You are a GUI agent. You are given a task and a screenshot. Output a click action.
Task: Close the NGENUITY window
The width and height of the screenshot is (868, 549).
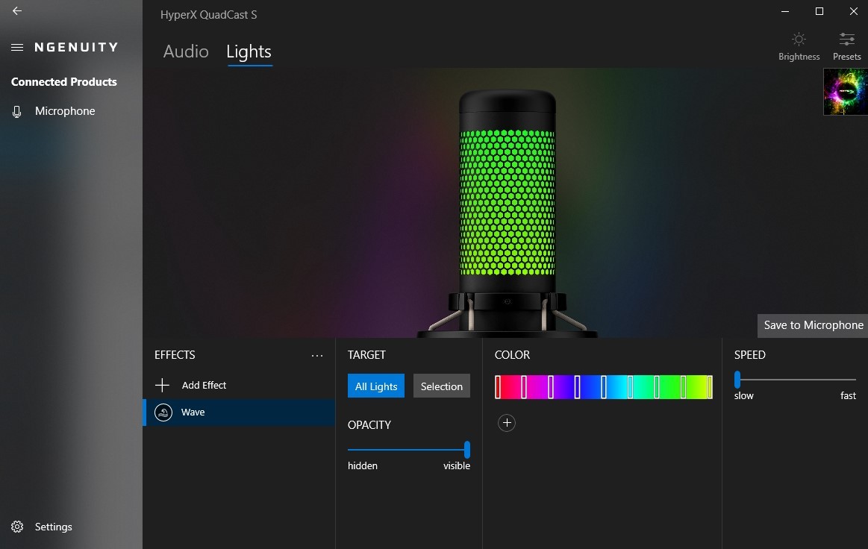tap(854, 11)
